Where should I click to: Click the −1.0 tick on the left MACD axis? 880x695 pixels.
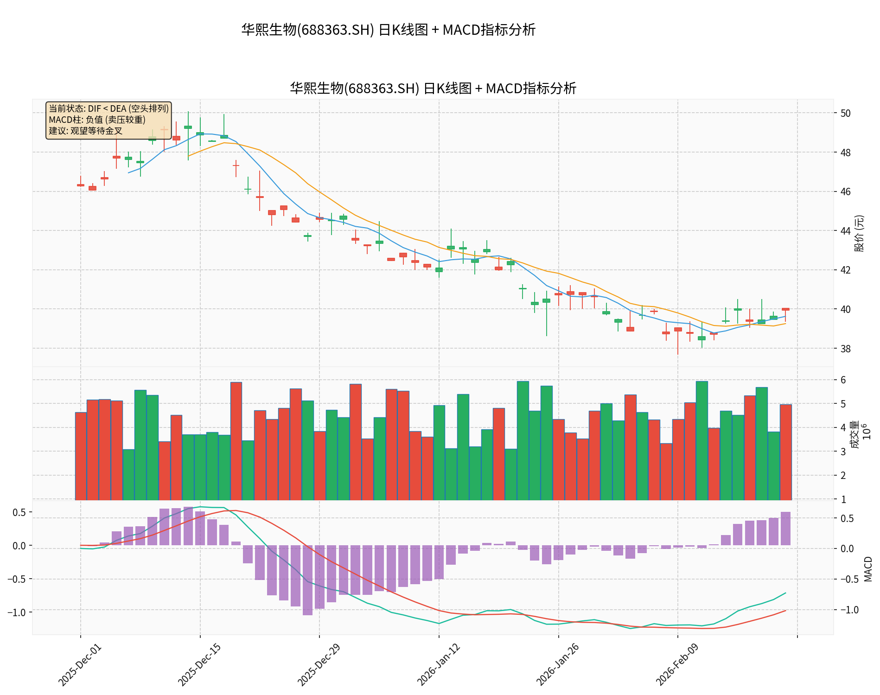coord(16,612)
